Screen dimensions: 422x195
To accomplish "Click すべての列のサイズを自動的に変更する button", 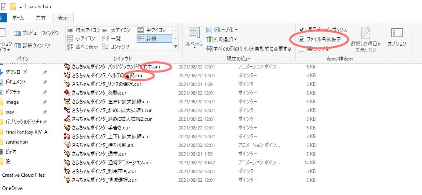I will tap(249, 49).
